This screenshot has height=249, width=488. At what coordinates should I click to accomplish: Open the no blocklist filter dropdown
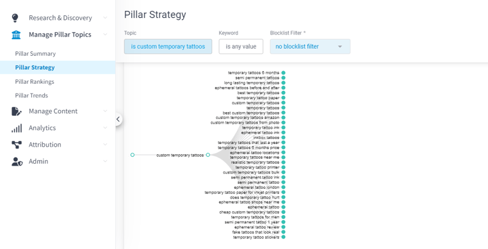pyautogui.click(x=310, y=46)
